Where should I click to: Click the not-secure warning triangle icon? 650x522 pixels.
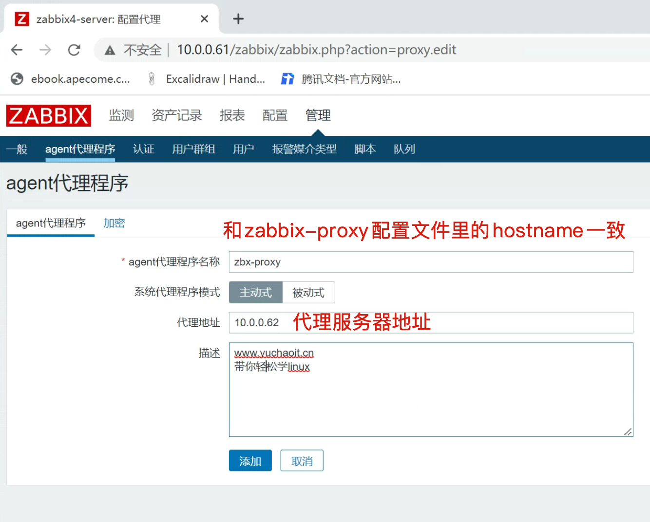110,50
